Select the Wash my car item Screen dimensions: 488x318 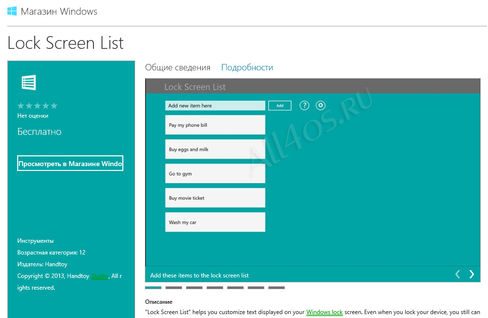215,222
